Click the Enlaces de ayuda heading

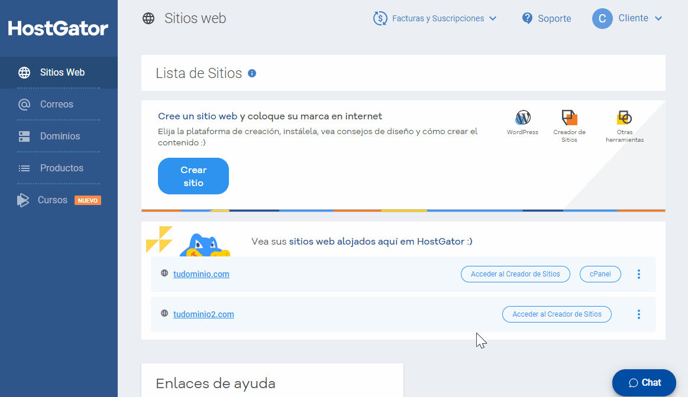tap(215, 383)
